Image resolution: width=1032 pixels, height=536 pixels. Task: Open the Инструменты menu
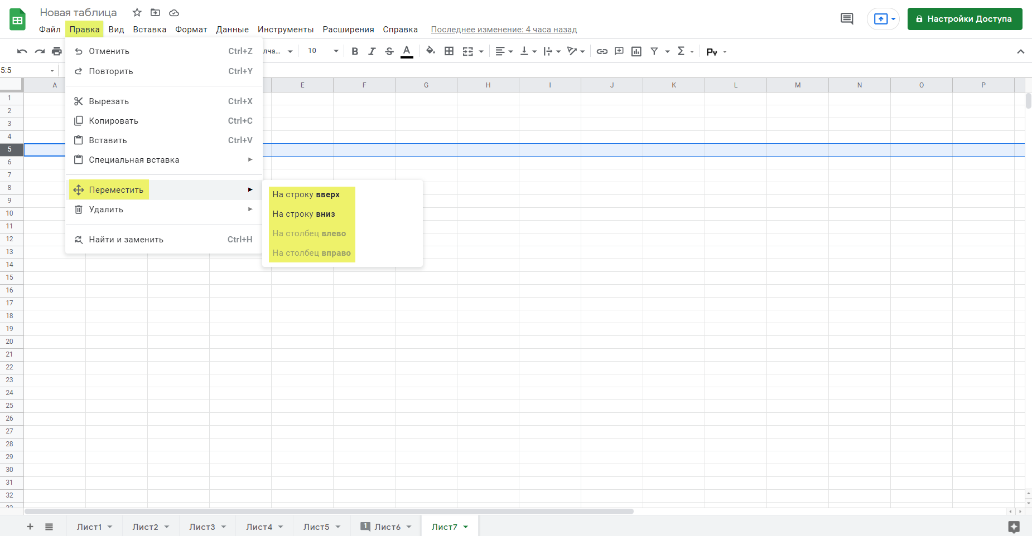click(x=286, y=30)
